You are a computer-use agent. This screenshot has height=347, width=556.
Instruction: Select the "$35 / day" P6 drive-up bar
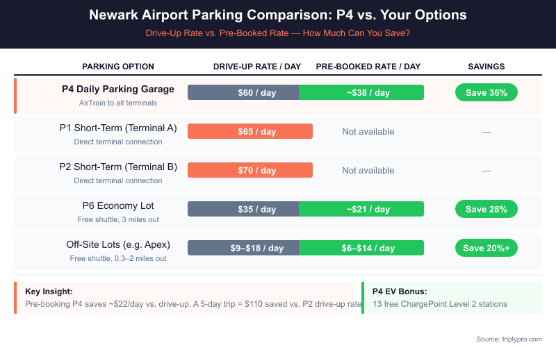[243, 210]
